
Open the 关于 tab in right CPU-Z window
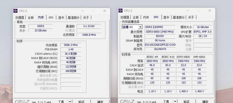(191, 17)
